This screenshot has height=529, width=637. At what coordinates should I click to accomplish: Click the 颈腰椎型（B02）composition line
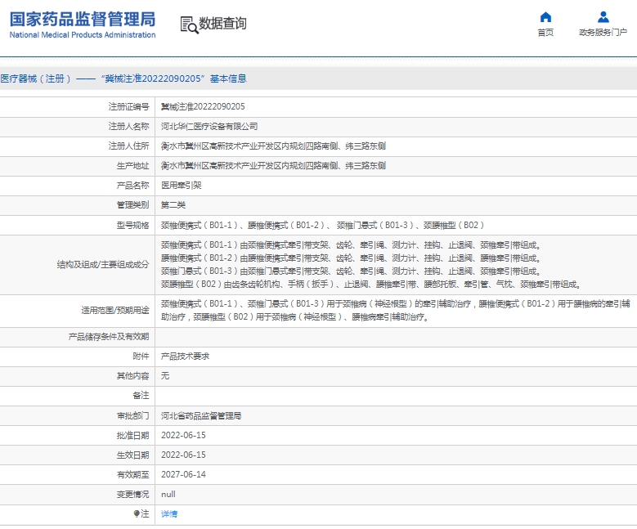pos(370,285)
